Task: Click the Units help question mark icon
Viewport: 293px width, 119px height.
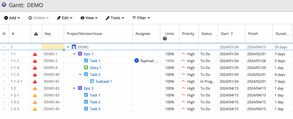Action: click(165, 39)
